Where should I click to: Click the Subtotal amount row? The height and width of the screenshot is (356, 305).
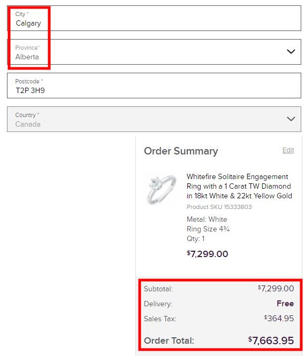click(219, 289)
